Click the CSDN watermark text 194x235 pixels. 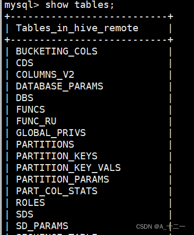coord(161,227)
